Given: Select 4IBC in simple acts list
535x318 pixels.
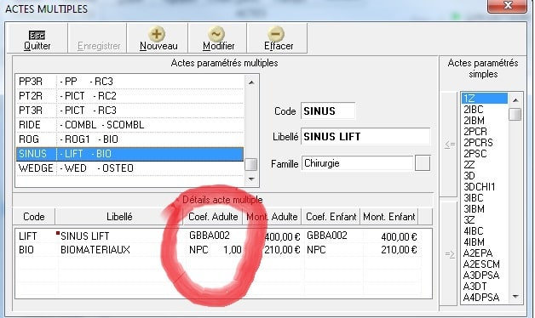Looking at the screenshot, I should coord(485,231).
